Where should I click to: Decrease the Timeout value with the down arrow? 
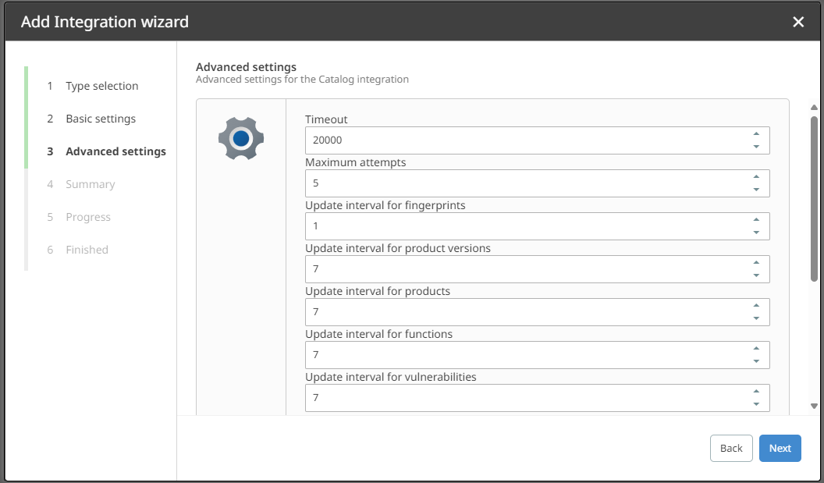point(756,147)
